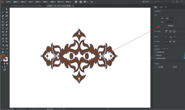
Task: Open the zoom level dropdown at bottom
Action: click(18, 109)
